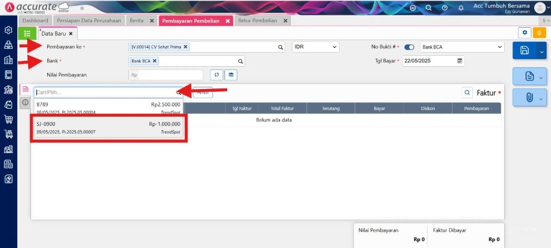The width and height of the screenshot is (551, 248).
Task: Open the Persiapan Data Perusahaan tab
Action: click(x=89, y=21)
